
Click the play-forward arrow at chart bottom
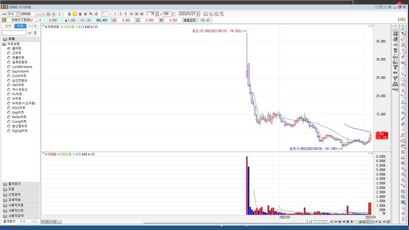(x=352, y=222)
